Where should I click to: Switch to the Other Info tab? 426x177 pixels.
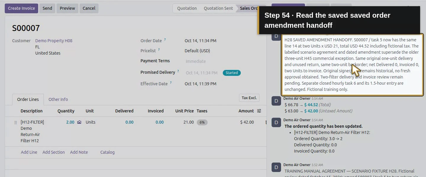[58, 99]
